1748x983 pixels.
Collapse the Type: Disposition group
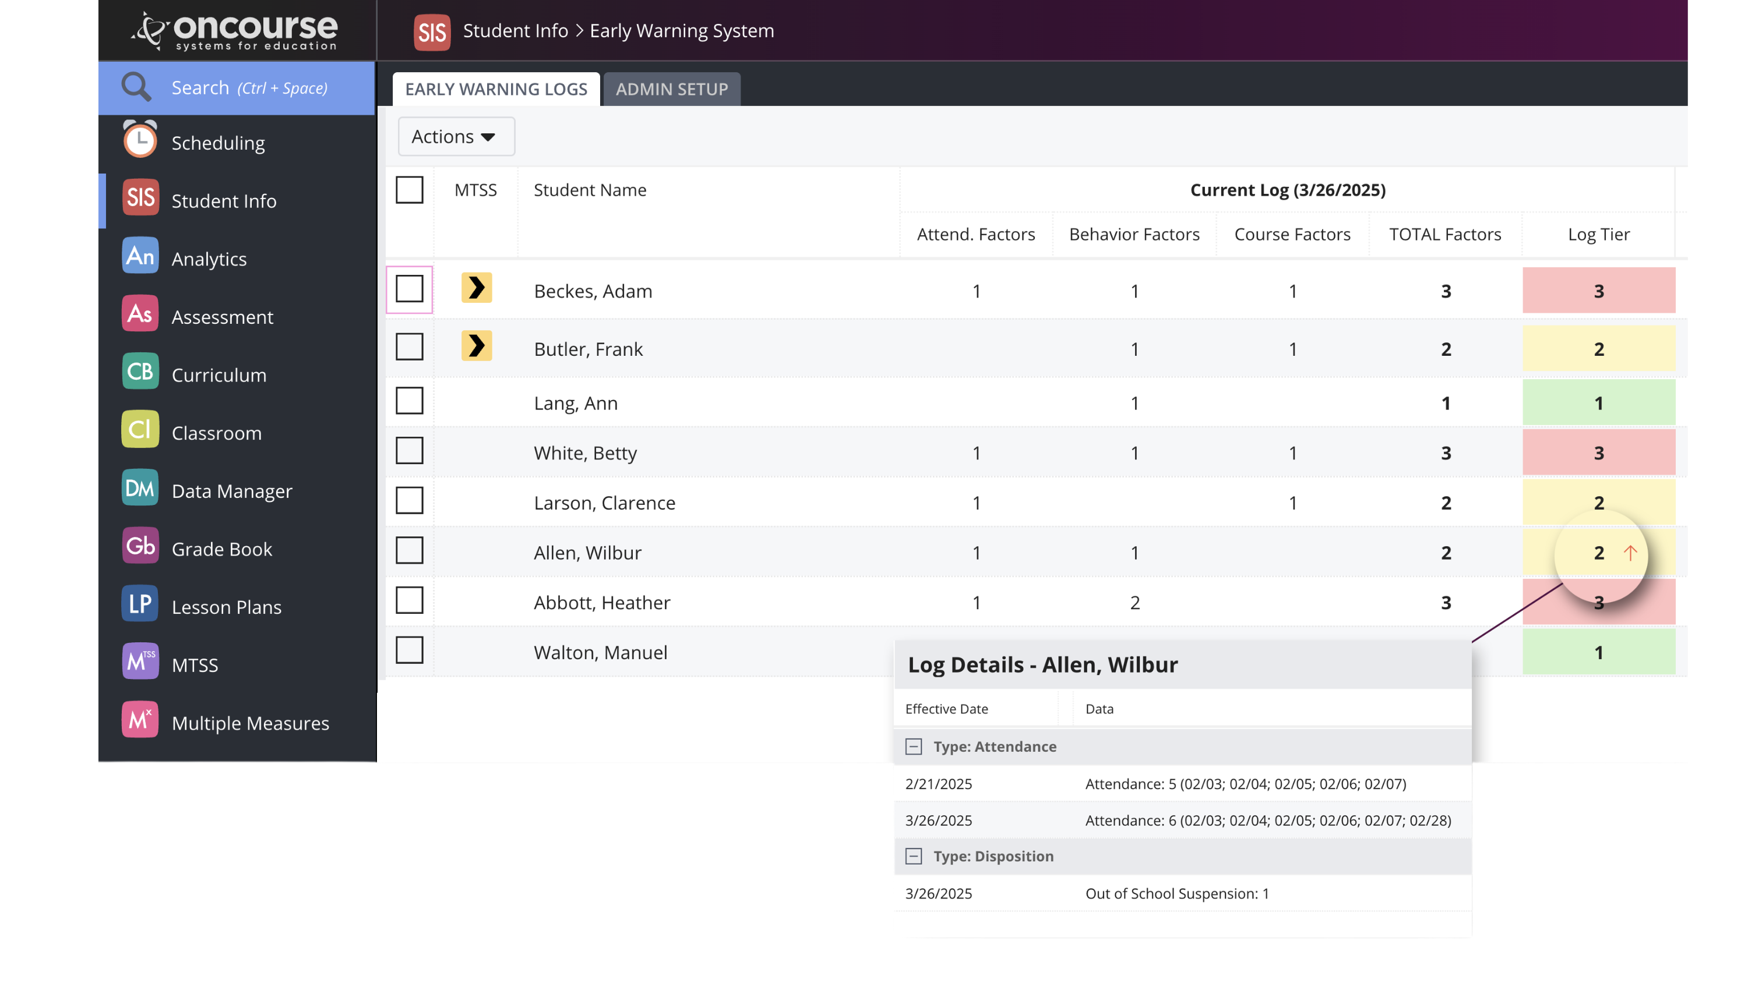[914, 856]
